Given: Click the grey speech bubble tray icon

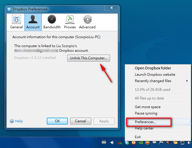Looking at the screenshot, I should (154, 143).
